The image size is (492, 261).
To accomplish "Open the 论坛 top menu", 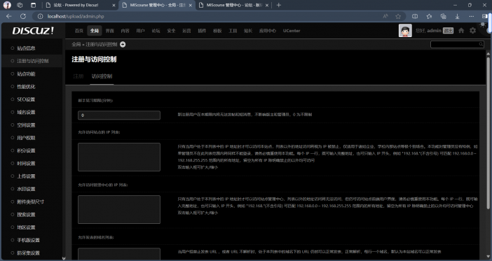I will point(156,31).
